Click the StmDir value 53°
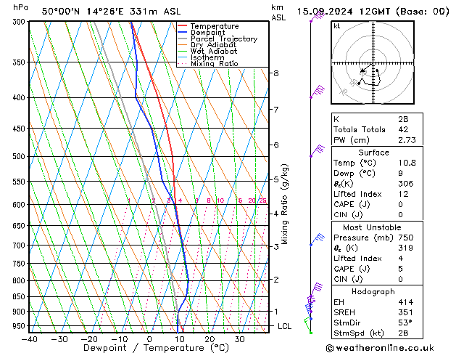456x353 pixels. pos(405,322)
